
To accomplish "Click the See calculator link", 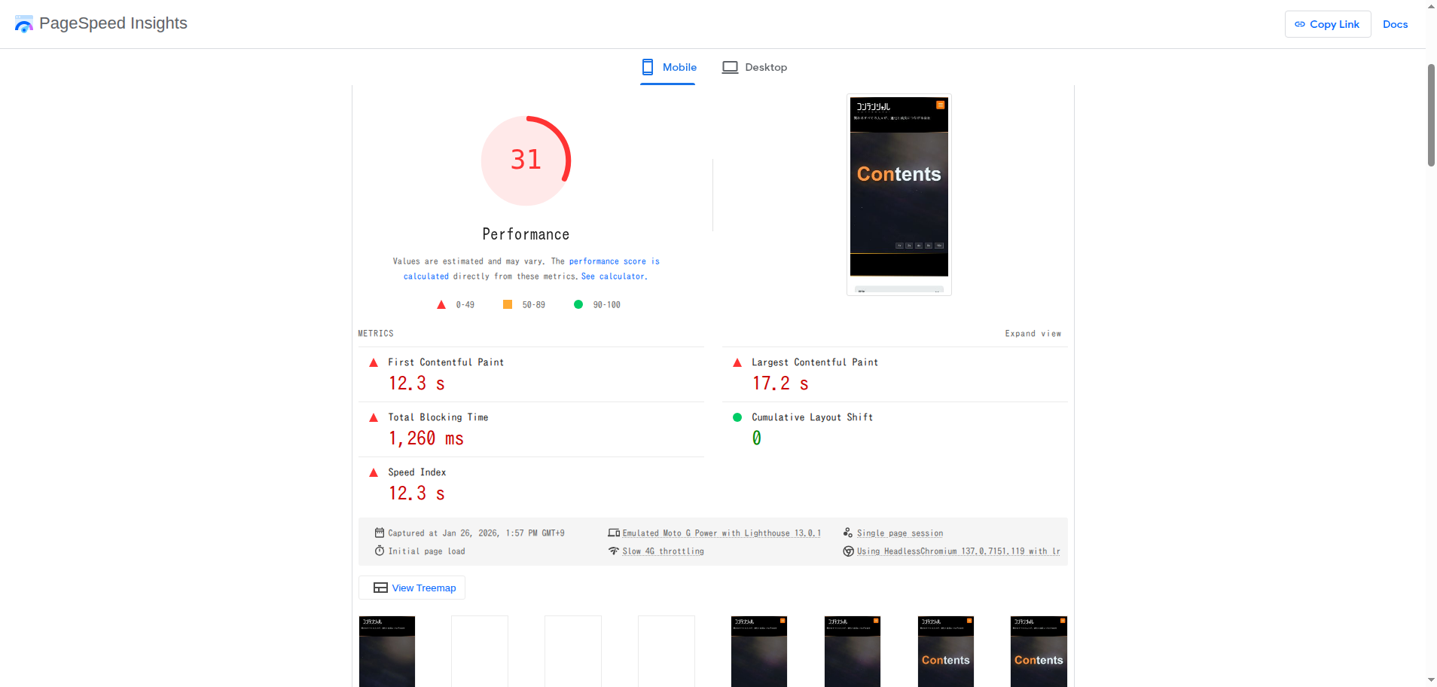I will coord(612,276).
